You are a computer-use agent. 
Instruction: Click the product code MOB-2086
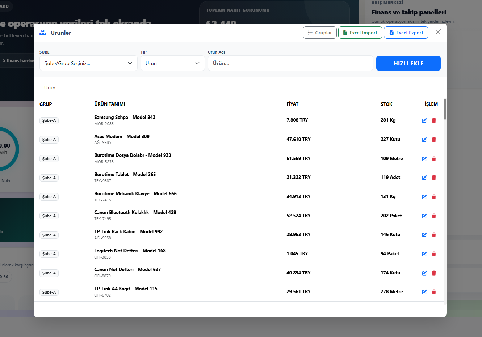click(x=104, y=124)
